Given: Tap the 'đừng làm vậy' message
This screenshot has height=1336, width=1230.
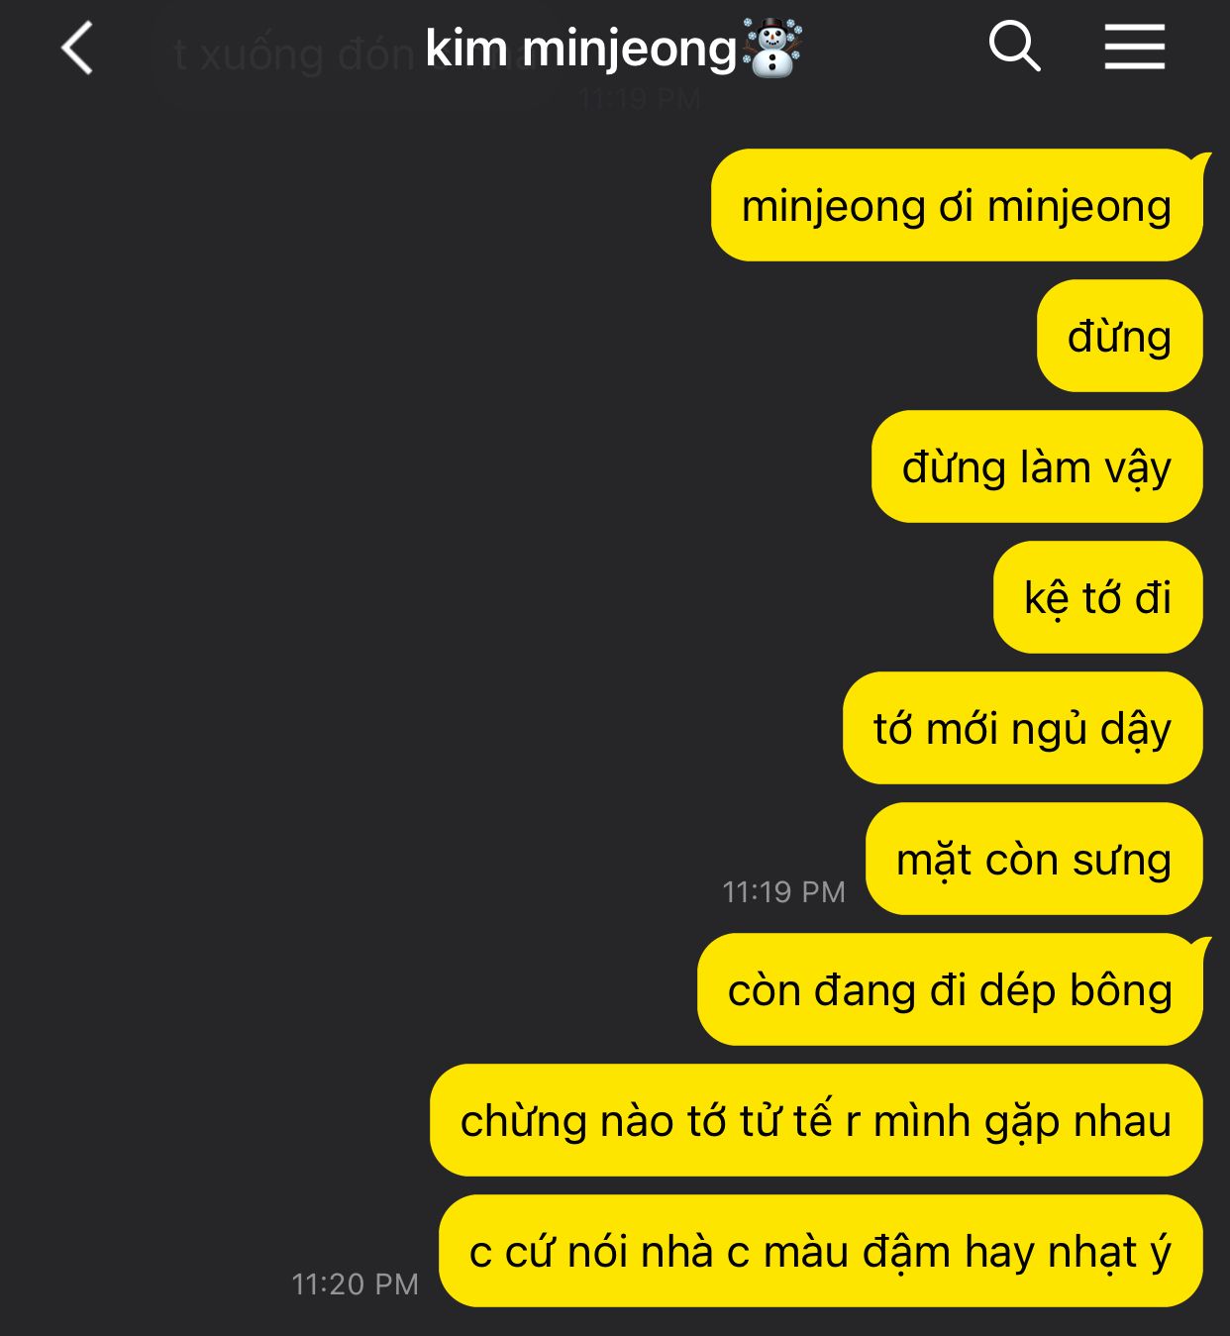Looking at the screenshot, I should 1037,466.
